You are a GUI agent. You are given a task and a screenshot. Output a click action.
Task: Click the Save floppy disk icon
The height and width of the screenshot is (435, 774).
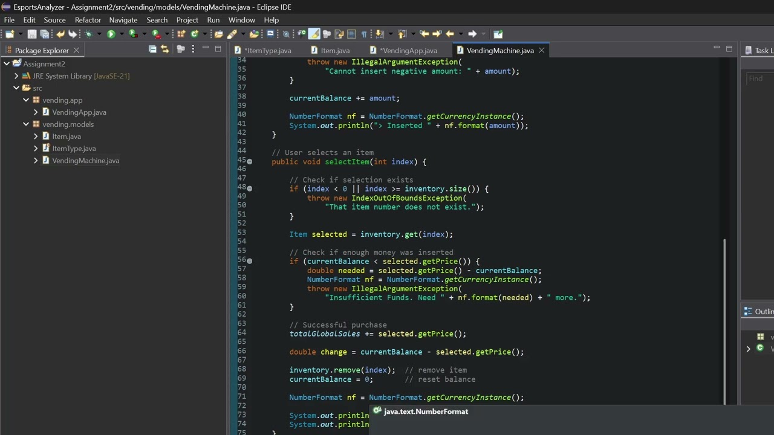click(x=32, y=34)
